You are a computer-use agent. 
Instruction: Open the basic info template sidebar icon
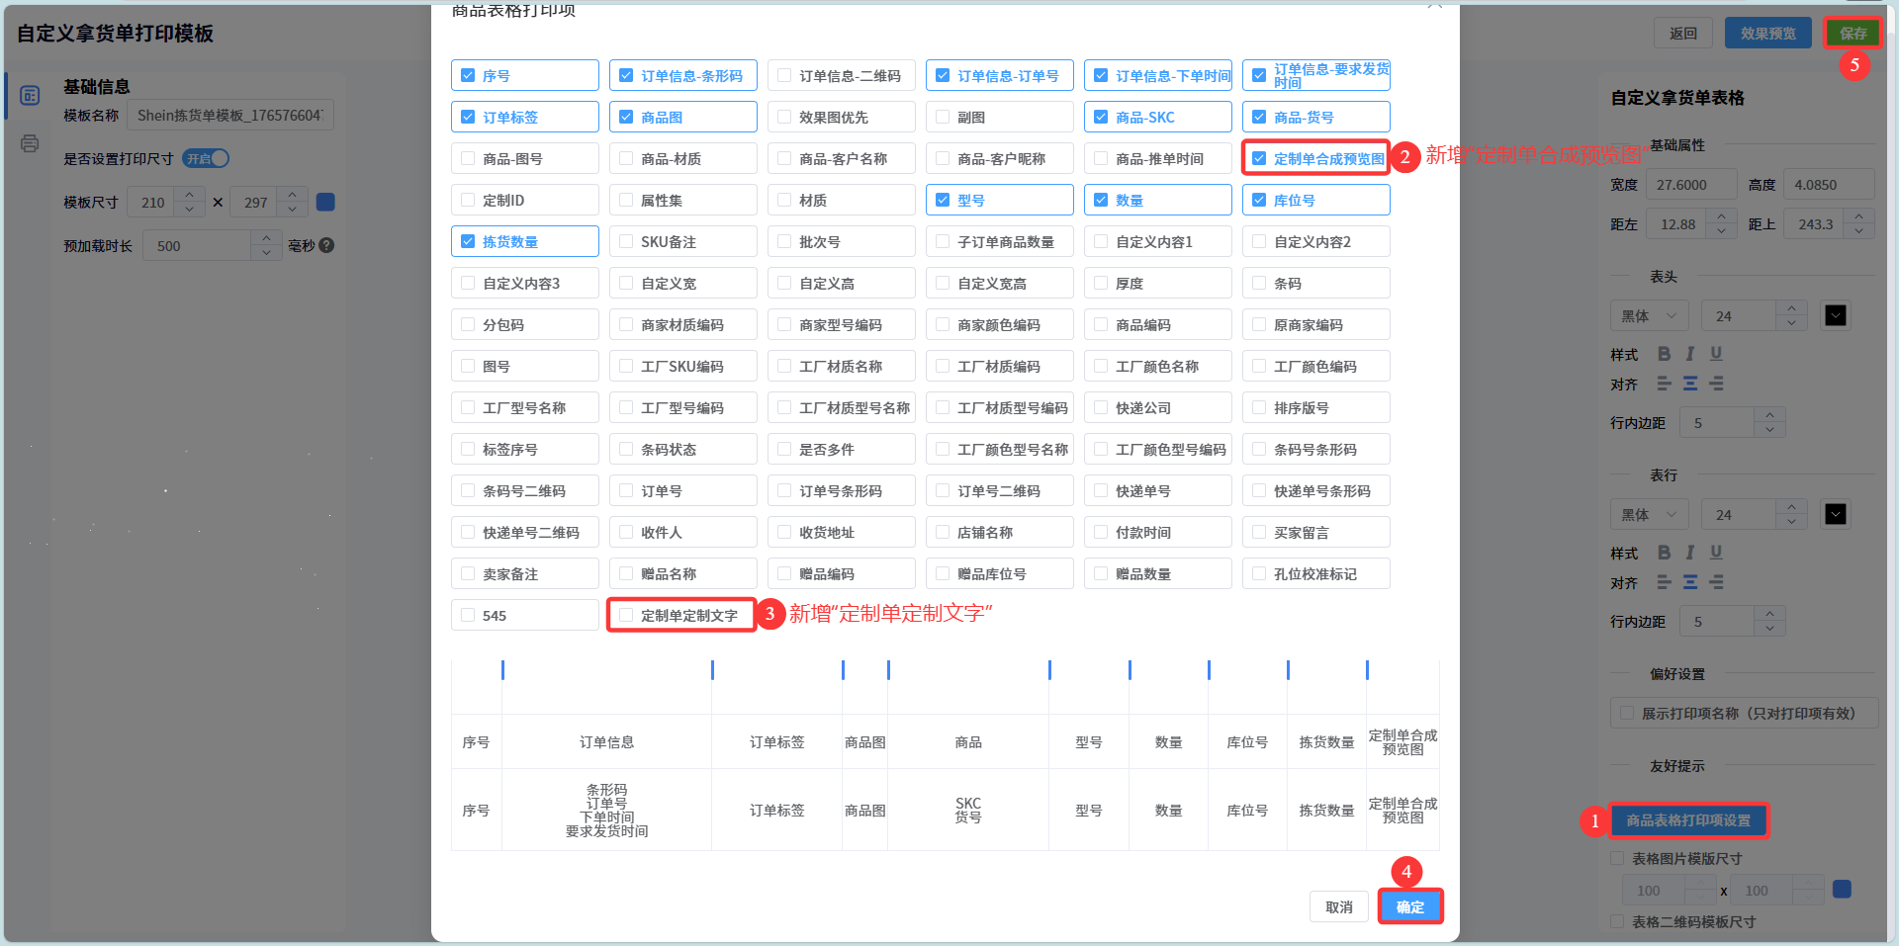tap(30, 95)
